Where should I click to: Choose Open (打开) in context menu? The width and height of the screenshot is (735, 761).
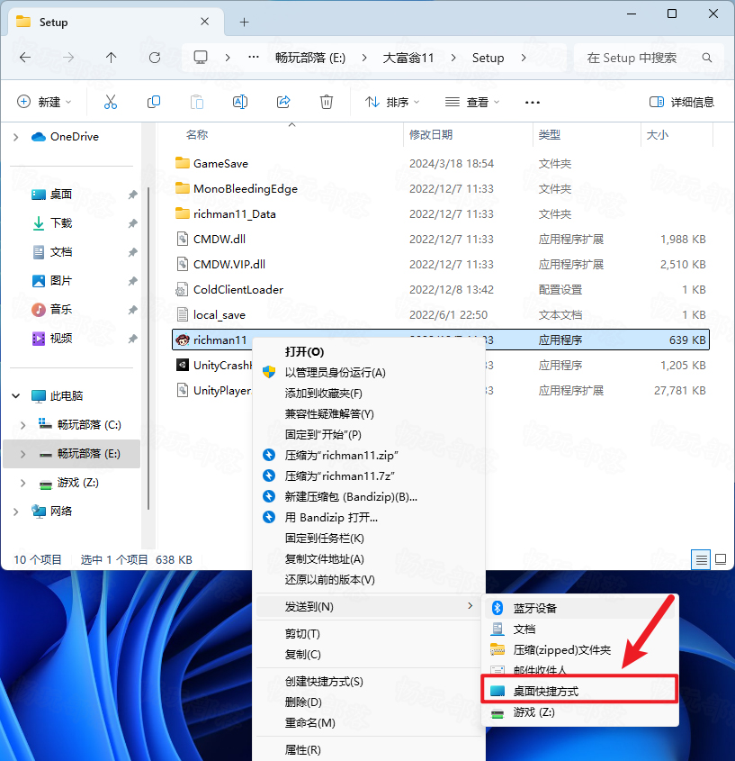point(304,352)
